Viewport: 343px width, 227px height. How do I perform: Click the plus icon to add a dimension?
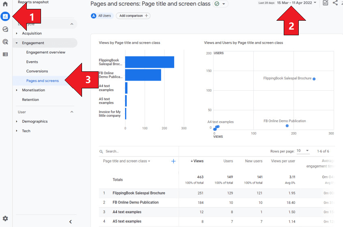point(173,161)
